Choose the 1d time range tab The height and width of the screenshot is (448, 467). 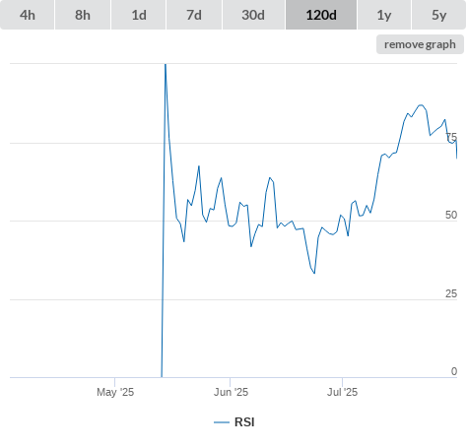(139, 15)
